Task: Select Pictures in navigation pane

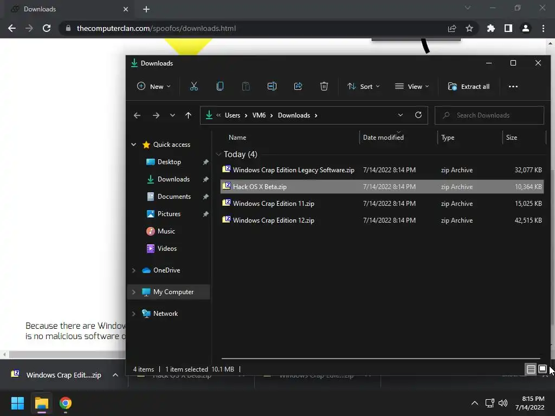Action: (x=169, y=213)
